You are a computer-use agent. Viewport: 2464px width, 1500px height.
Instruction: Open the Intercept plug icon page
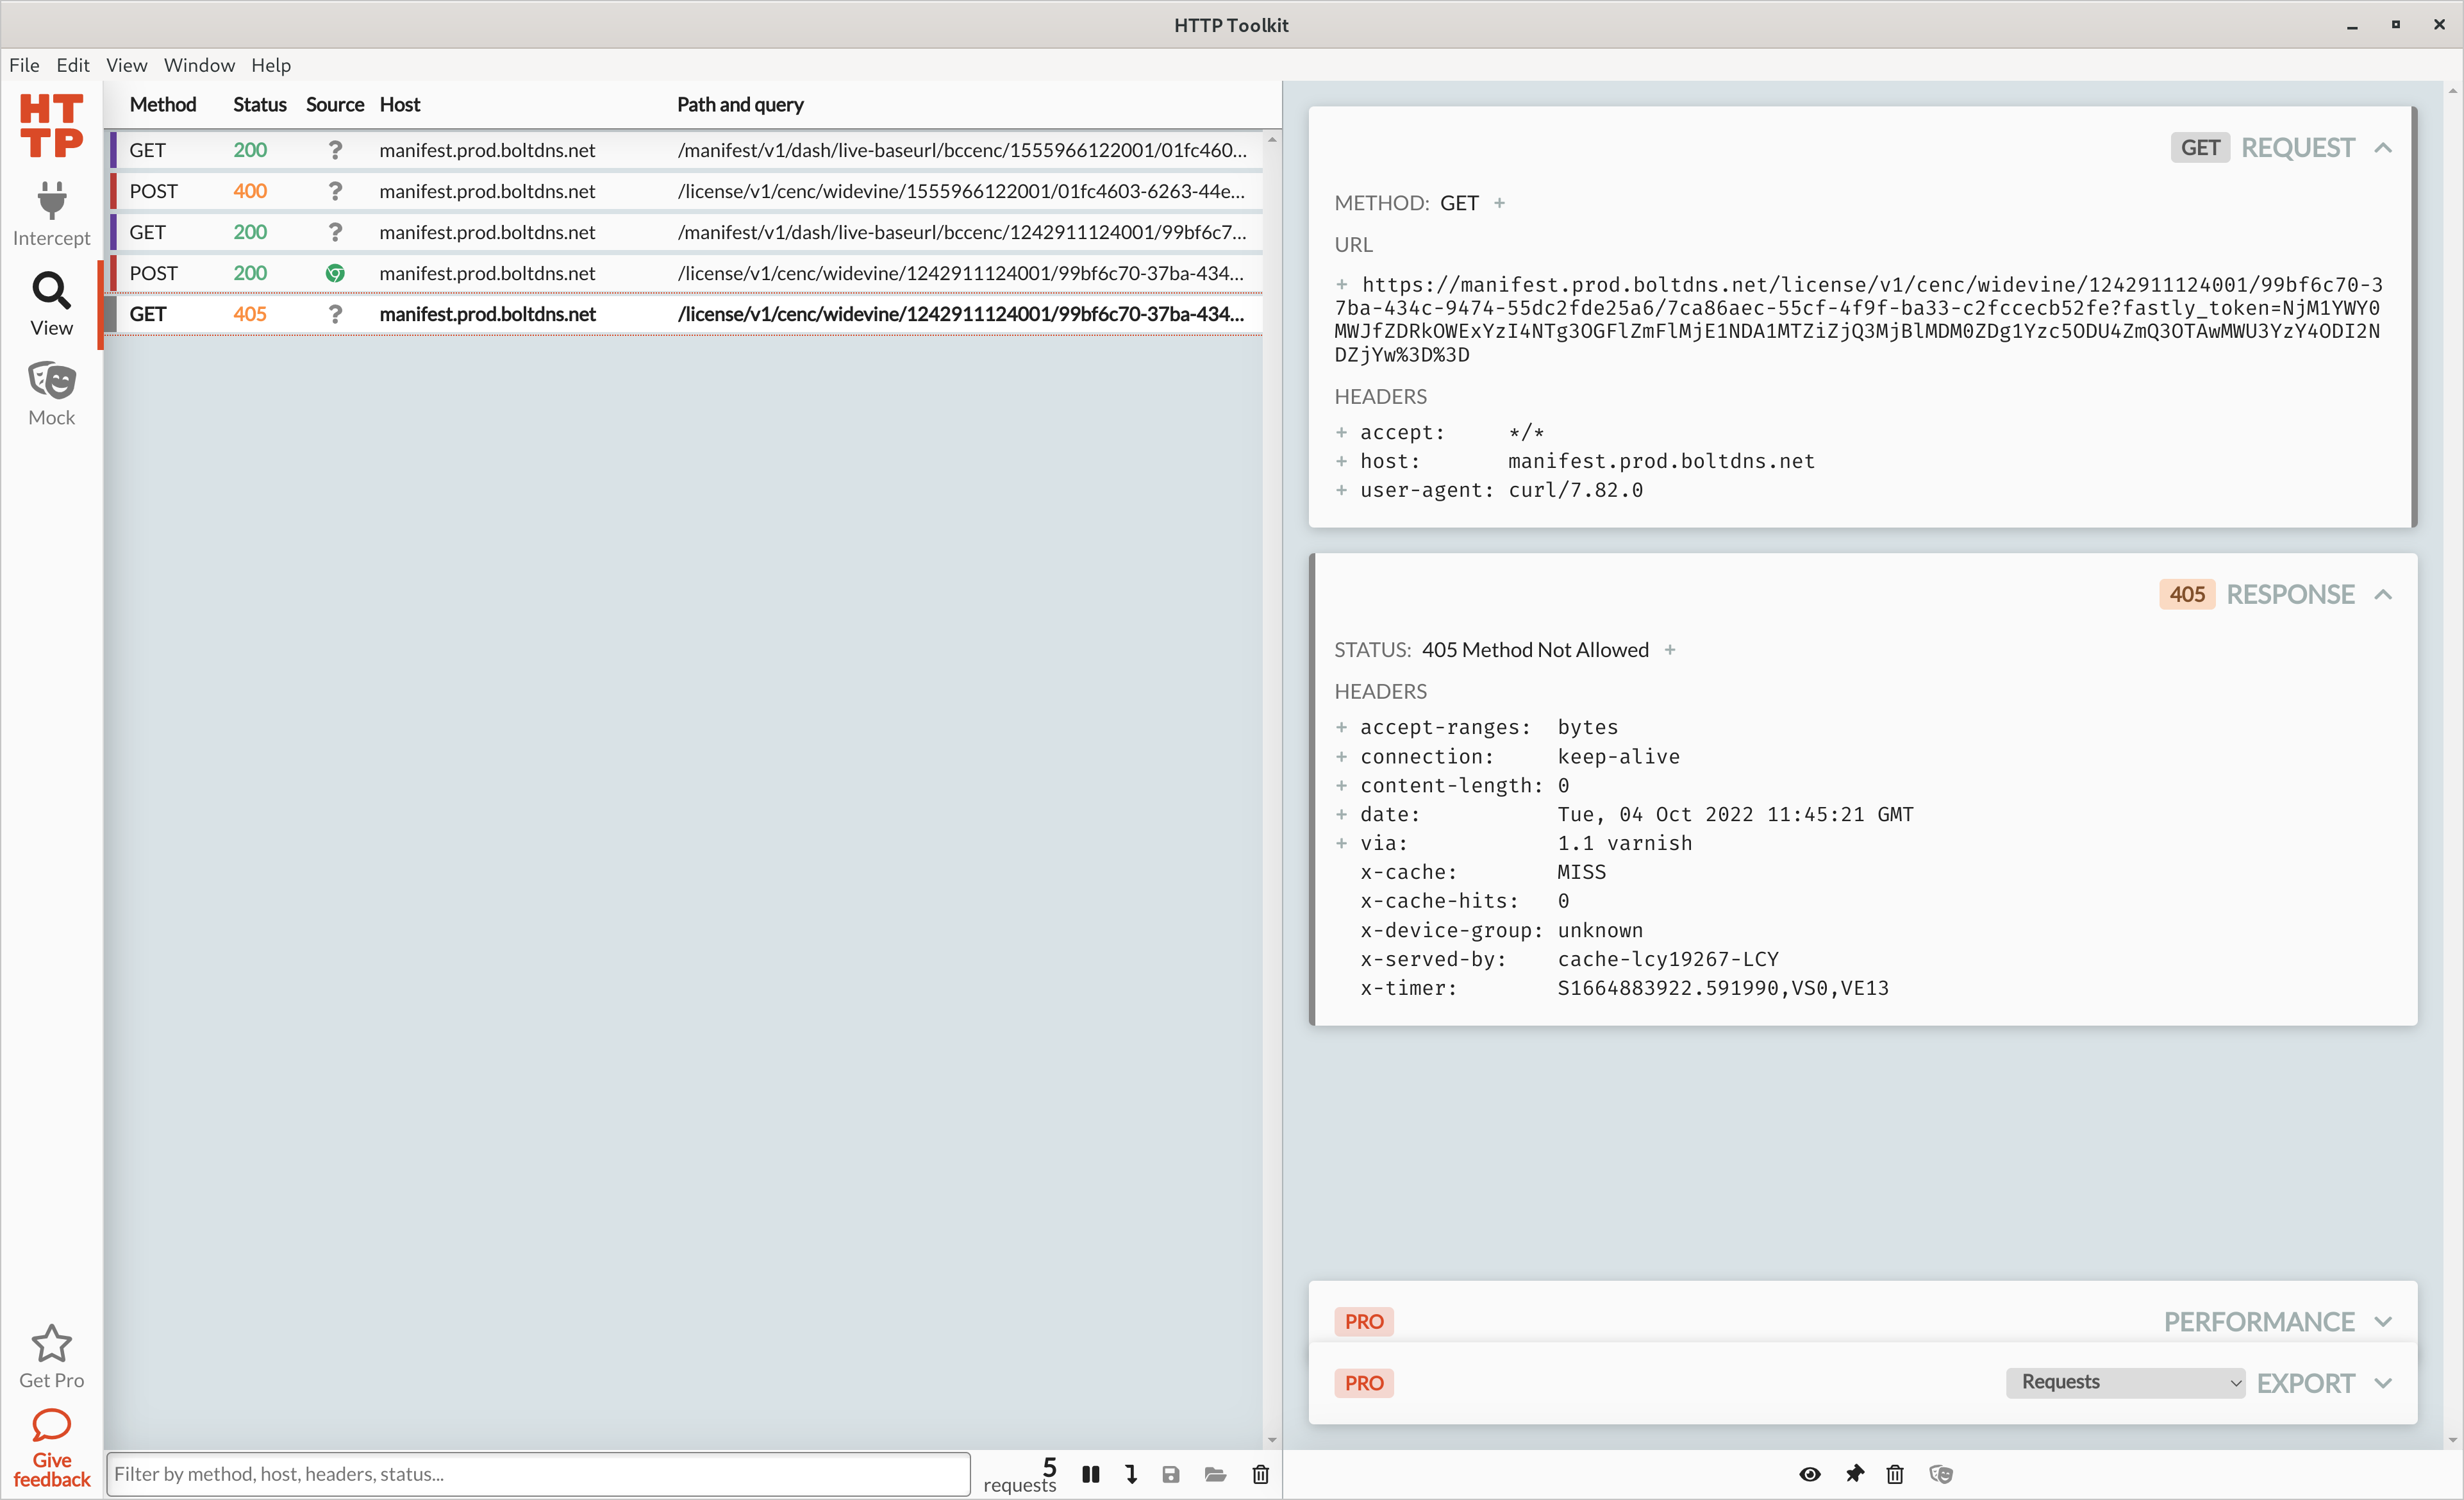(x=51, y=213)
